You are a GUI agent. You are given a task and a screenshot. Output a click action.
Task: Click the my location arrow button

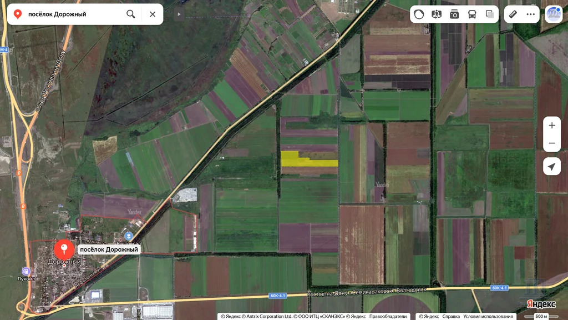[x=552, y=167]
